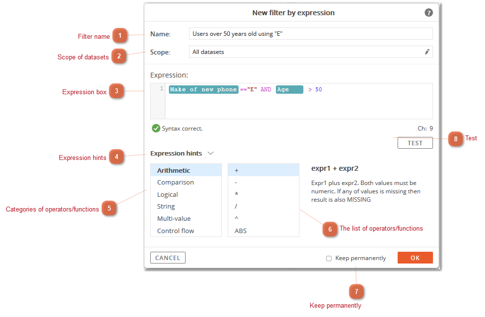Click the Expression hints heading
The width and height of the screenshot is (485, 317).
pos(176,154)
